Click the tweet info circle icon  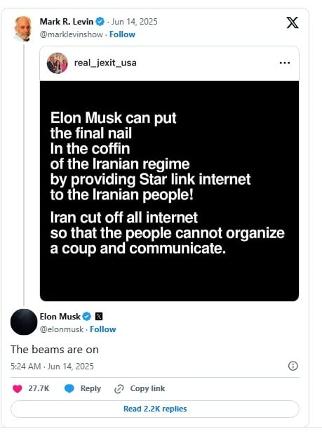pyautogui.click(x=293, y=366)
